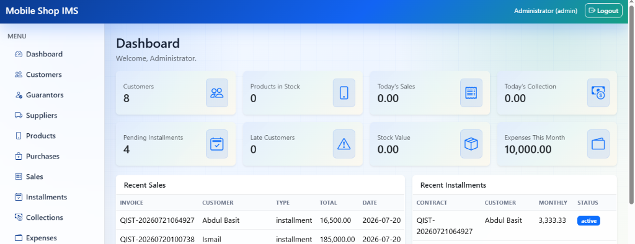
Task: Click customer Abdul Basit in Recent Installments
Action: [504, 220]
